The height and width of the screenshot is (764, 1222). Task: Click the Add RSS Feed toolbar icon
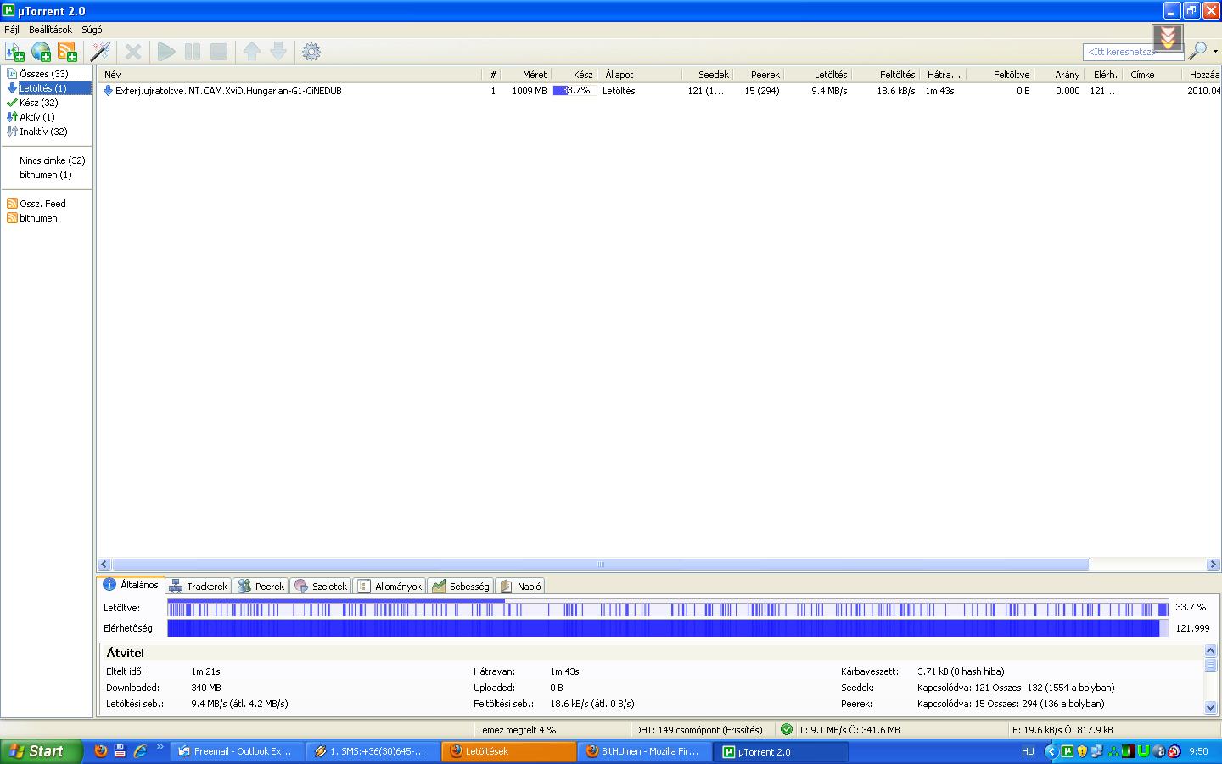67,52
